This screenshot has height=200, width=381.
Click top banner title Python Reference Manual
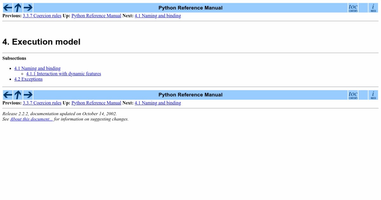[190, 8]
